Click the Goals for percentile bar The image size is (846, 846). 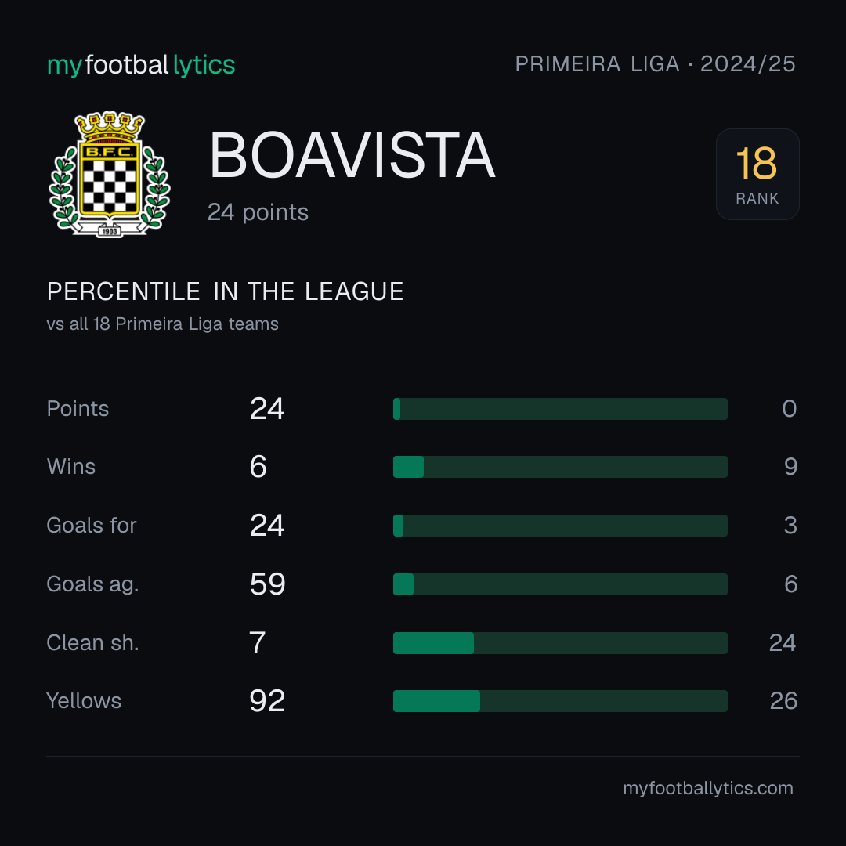click(x=560, y=525)
